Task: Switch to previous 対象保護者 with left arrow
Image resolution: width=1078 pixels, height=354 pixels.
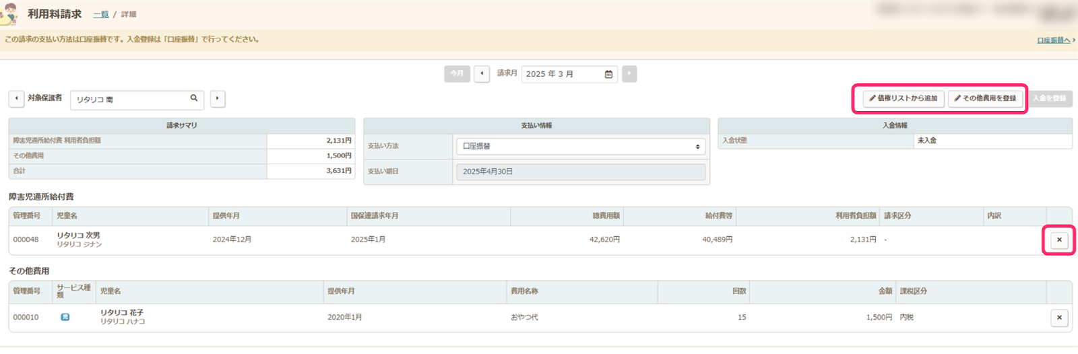Action: 16,98
